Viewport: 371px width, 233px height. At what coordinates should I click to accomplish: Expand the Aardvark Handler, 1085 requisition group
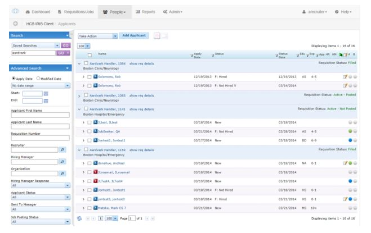point(79,95)
